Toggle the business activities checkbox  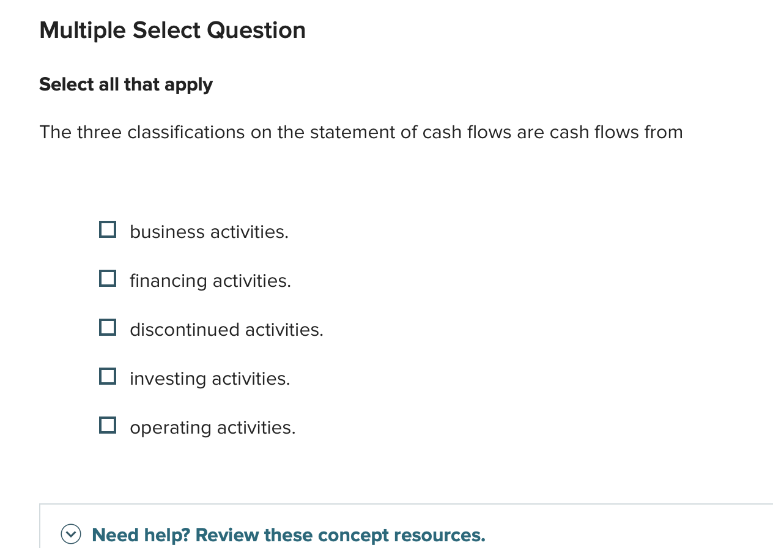(x=107, y=229)
